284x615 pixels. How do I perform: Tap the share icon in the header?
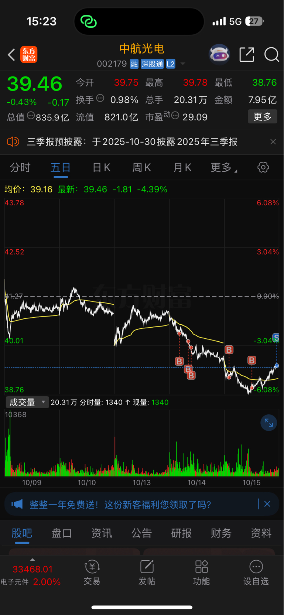pyautogui.click(x=247, y=55)
